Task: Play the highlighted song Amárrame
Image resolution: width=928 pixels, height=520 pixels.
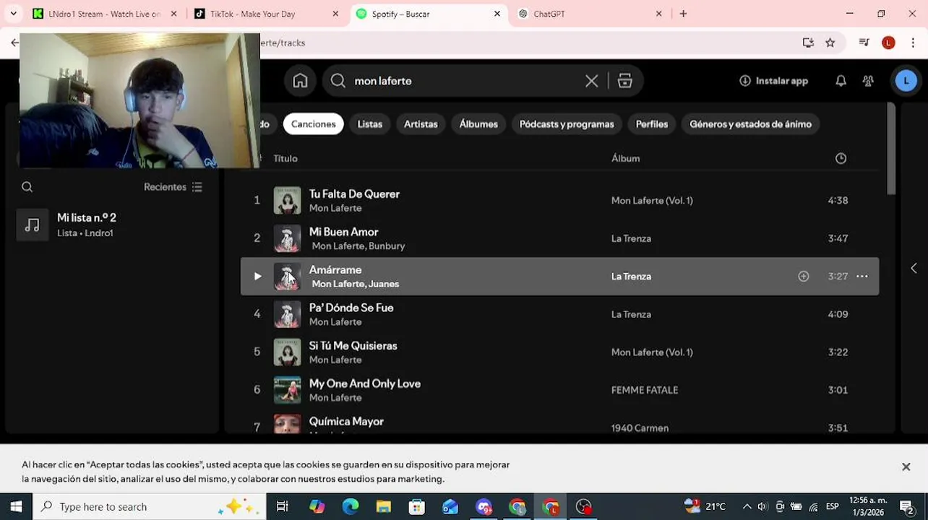Action: click(257, 276)
